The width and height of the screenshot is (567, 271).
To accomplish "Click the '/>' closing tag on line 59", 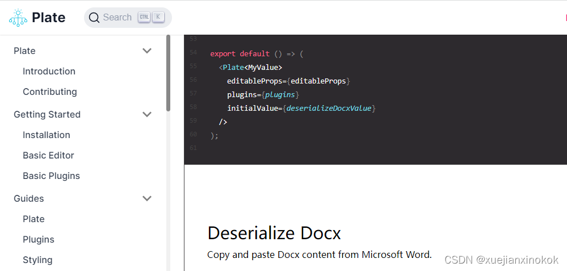I will pyautogui.click(x=222, y=122).
